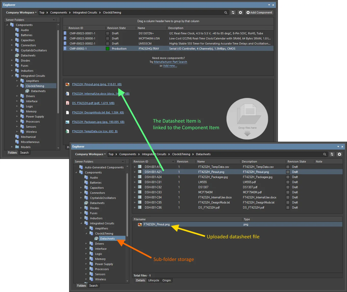Click settings gear in lower Explorer toolbar
347x292 pixels.
[x=339, y=154]
